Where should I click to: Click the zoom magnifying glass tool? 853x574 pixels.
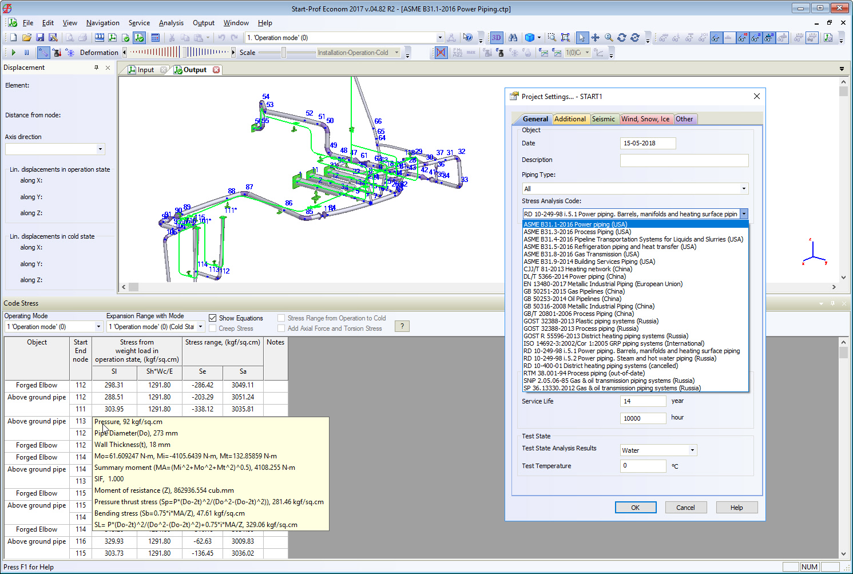pyautogui.click(x=609, y=38)
